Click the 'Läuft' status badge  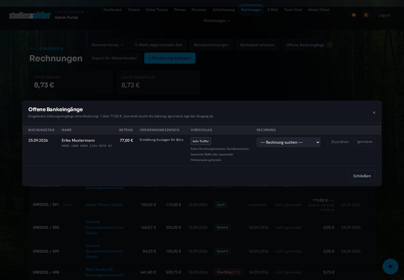[221, 205]
